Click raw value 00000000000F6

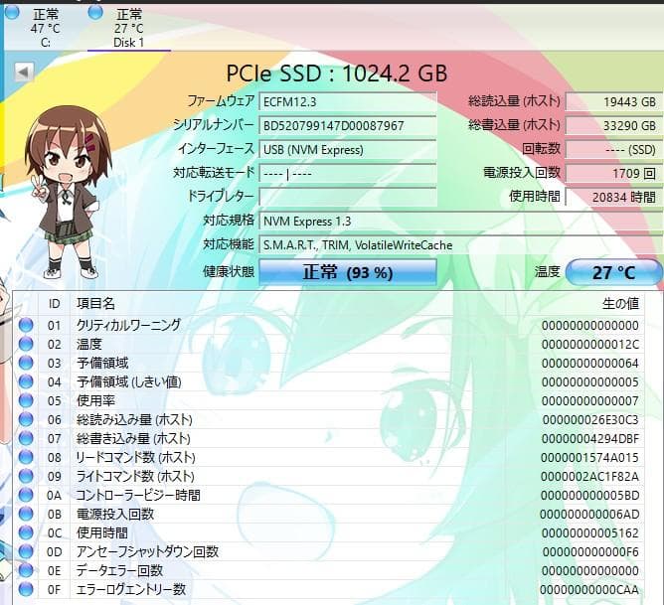(590, 552)
